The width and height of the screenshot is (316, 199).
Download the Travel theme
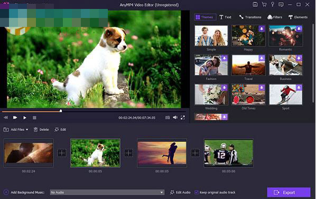coord(262,58)
